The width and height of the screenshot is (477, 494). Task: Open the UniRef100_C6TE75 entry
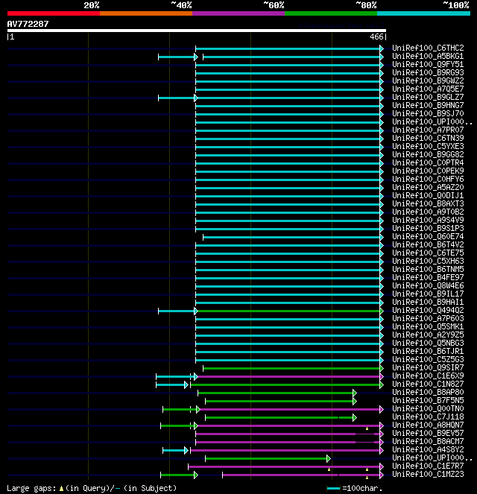[428, 253]
